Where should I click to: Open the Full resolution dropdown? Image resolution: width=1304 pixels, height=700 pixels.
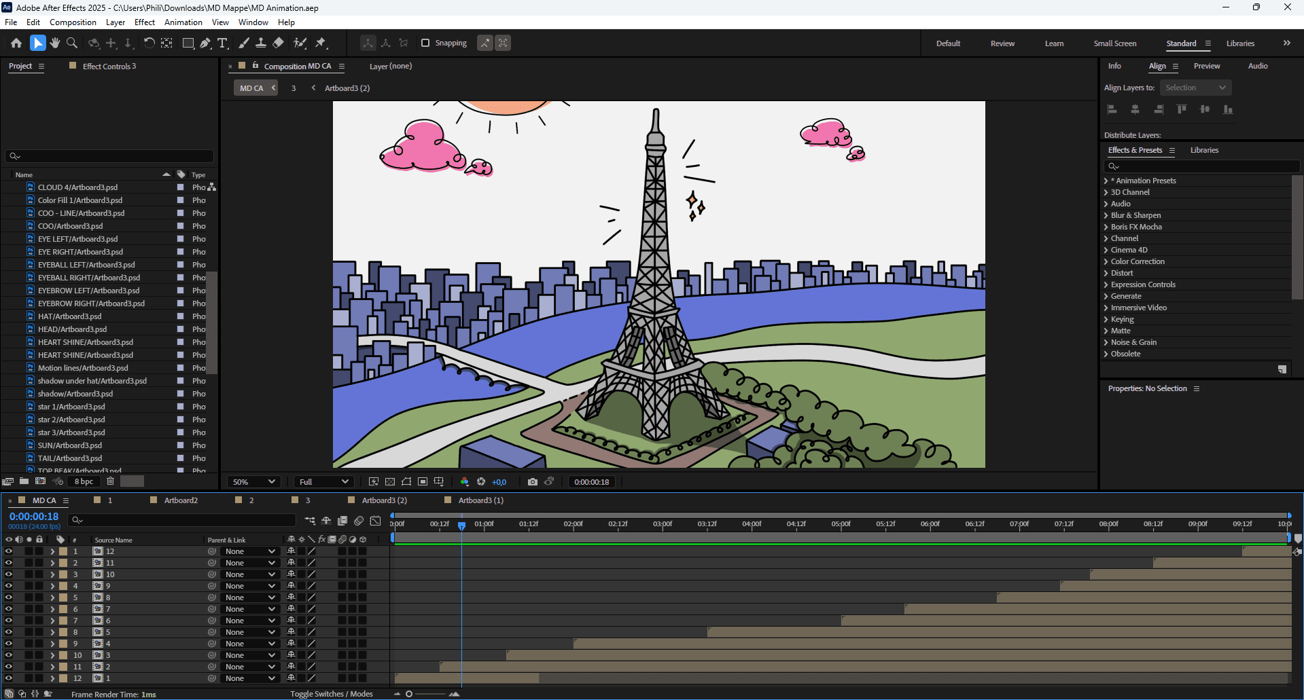click(323, 481)
